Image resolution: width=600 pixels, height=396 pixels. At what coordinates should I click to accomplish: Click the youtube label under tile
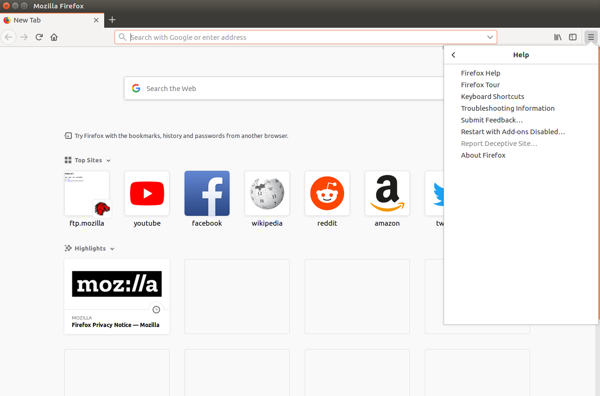click(x=147, y=223)
